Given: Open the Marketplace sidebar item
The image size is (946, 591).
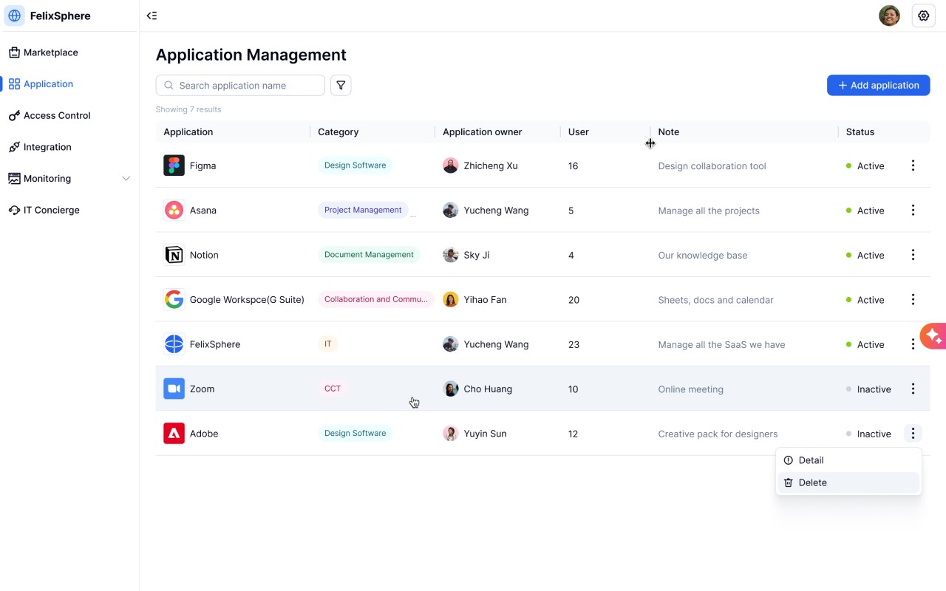Looking at the screenshot, I should 50,52.
